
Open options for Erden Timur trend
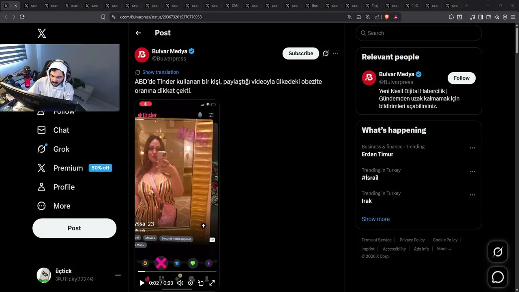coord(472,148)
